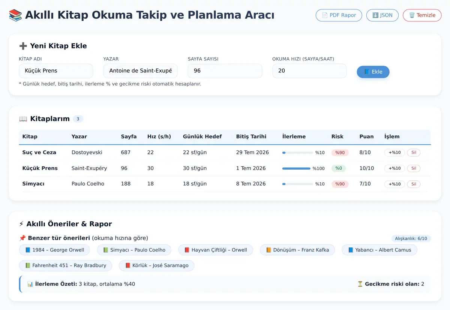Select the Sayfa Sayısı input field
450x310 pixels.
pyautogui.click(x=225, y=71)
